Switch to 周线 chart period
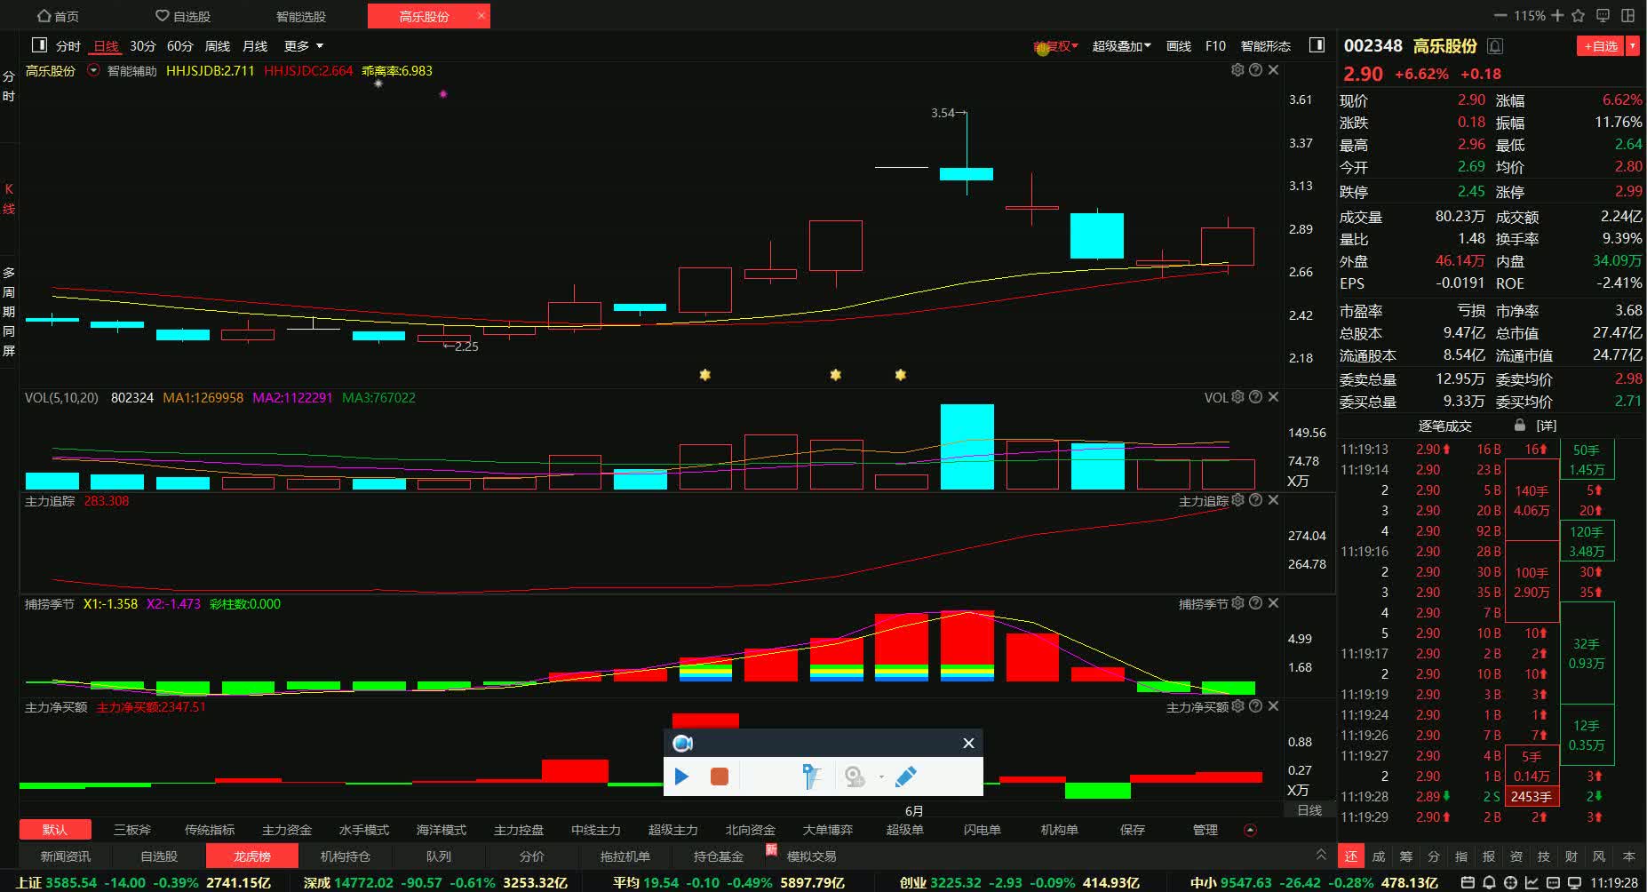 218,46
